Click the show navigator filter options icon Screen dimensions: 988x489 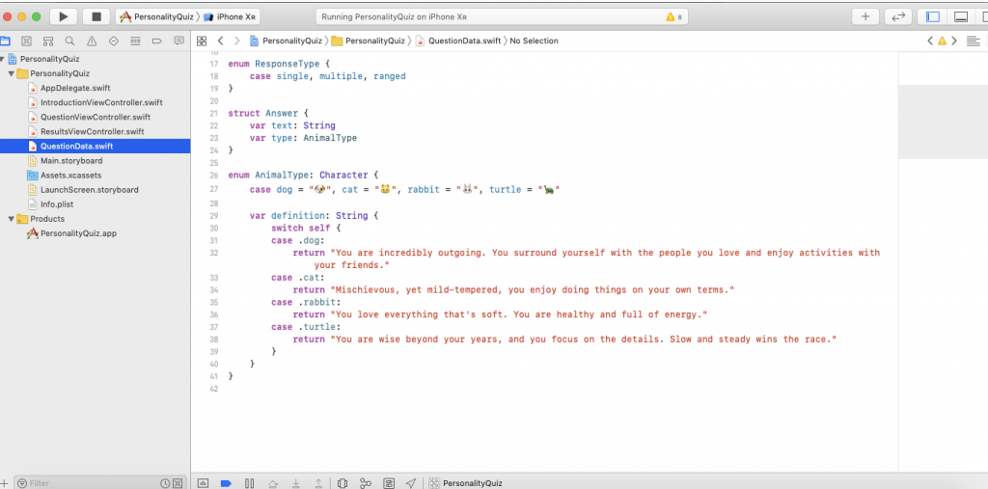click(x=22, y=483)
